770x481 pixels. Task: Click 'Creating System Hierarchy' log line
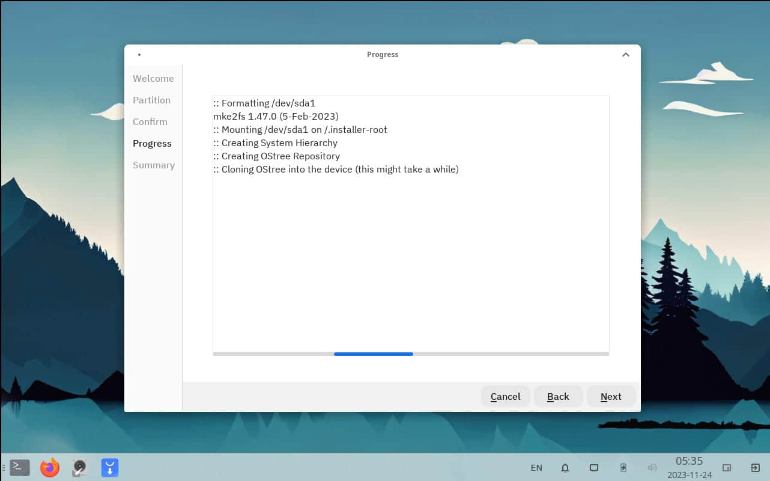click(x=275, y=143)
